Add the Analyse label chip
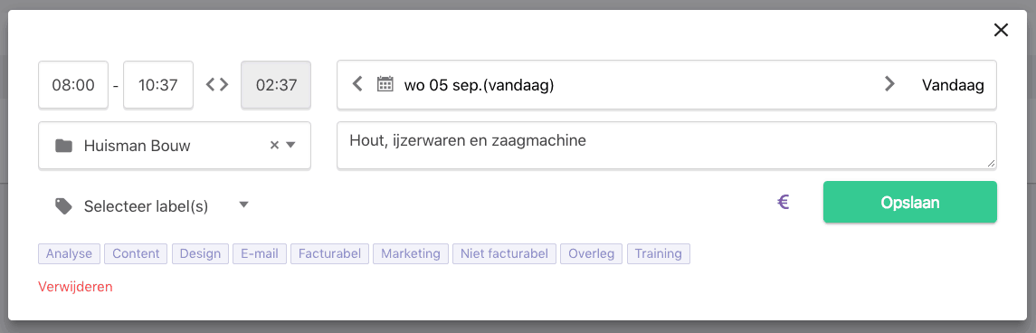Screen dimensions: 1036x333 click(x=70, y=253)
